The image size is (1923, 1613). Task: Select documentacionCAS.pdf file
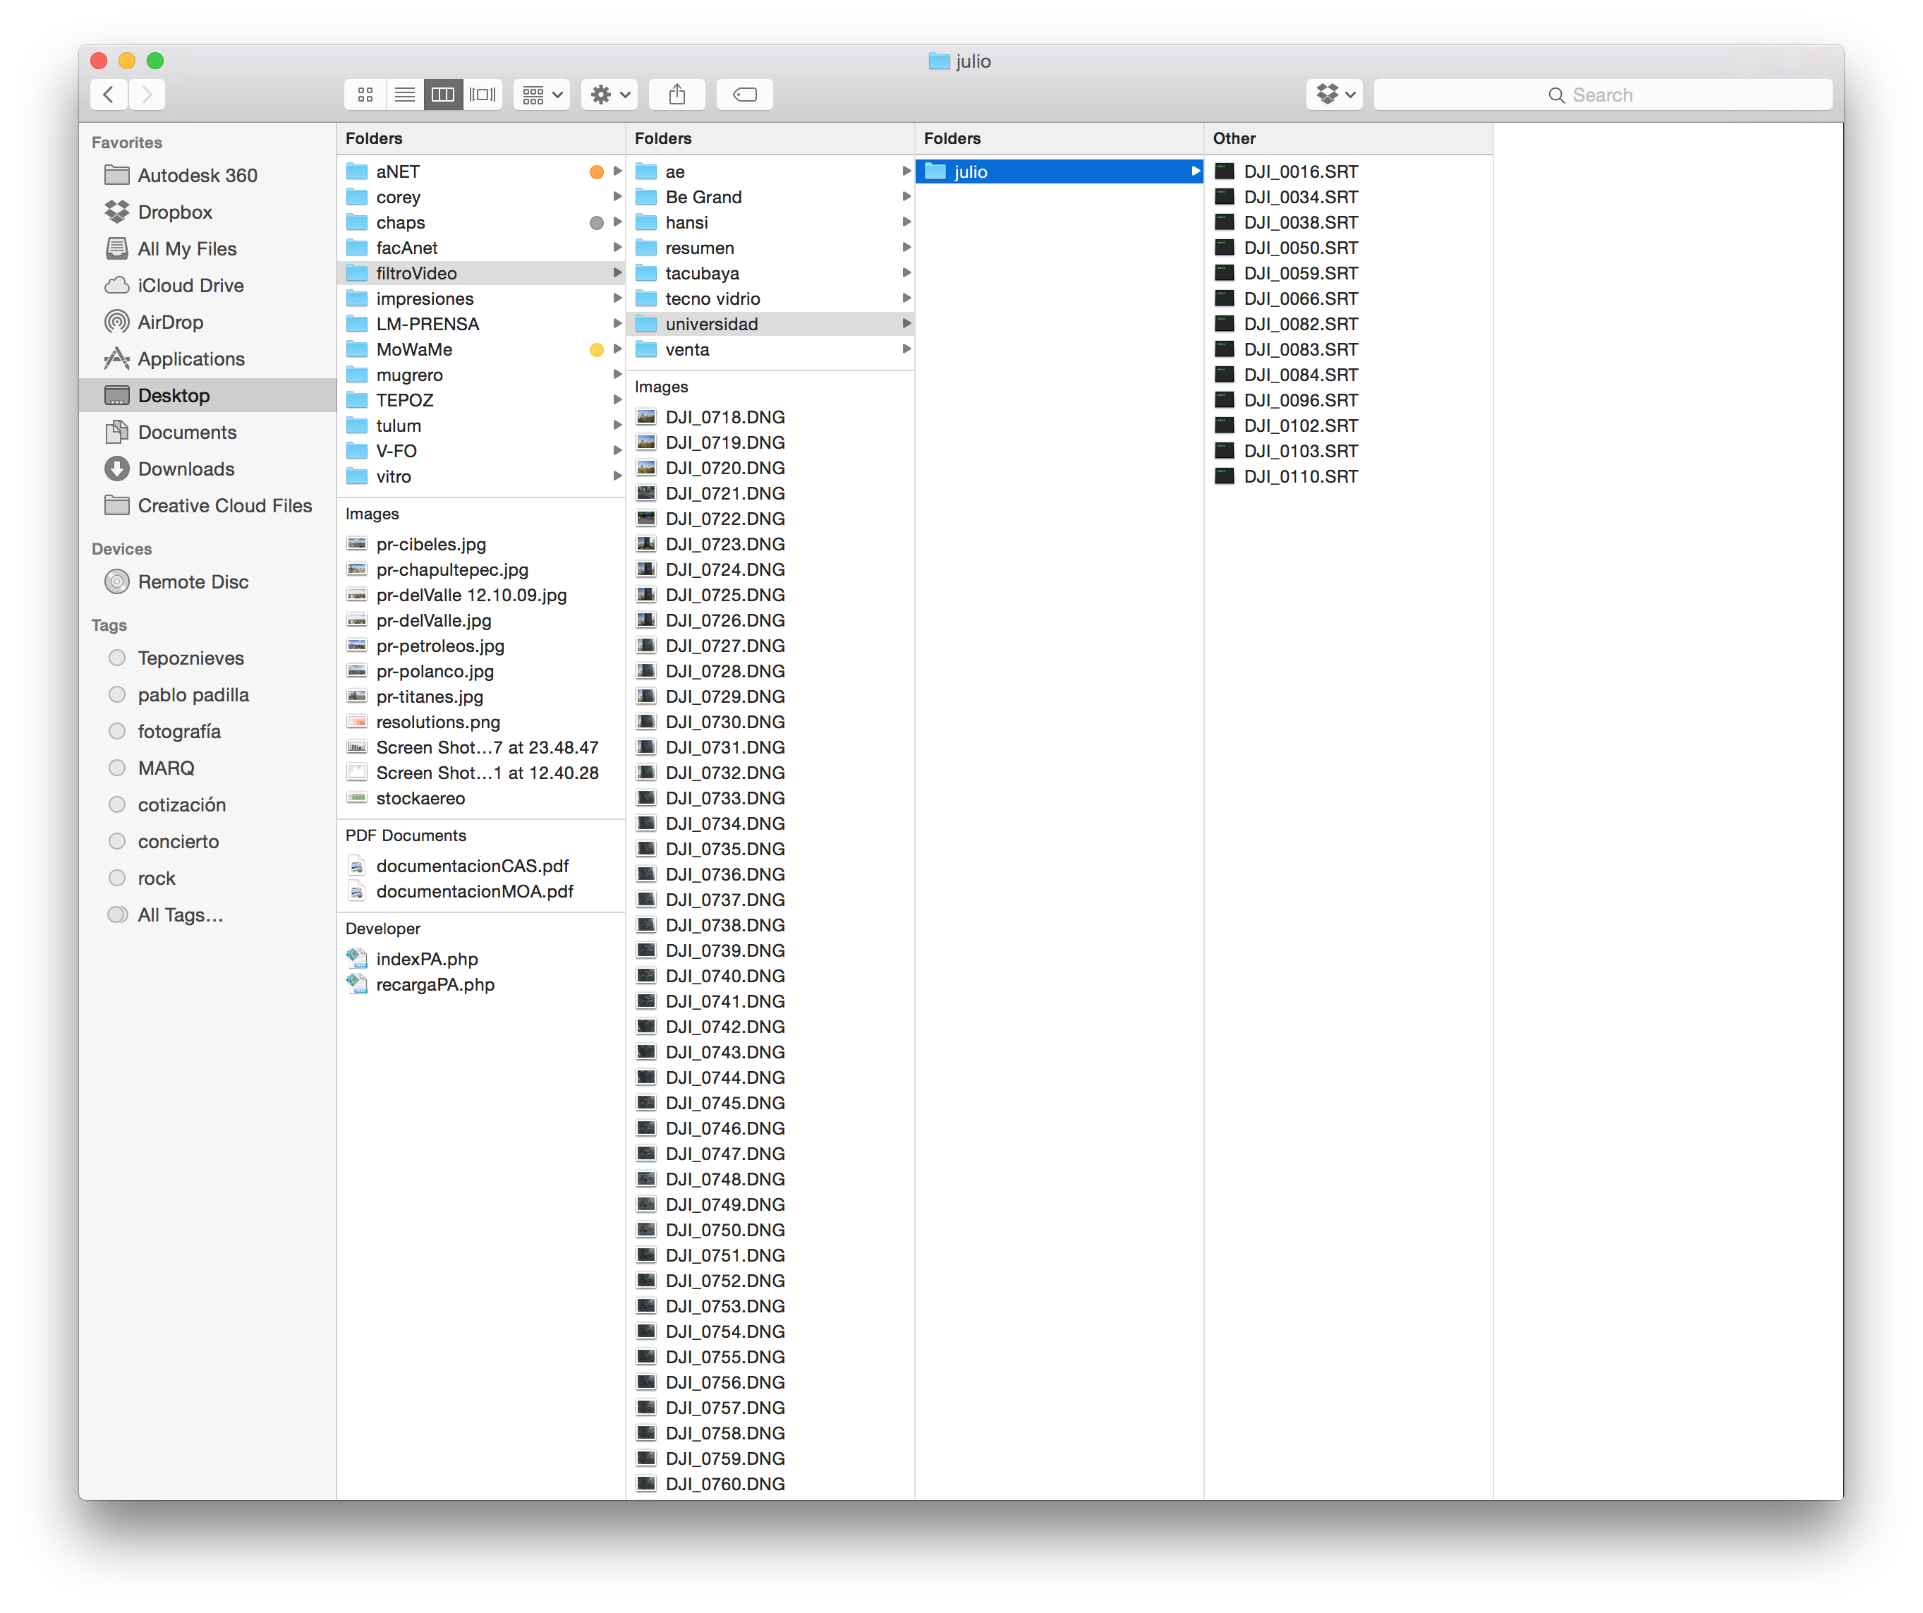[482, 866]
